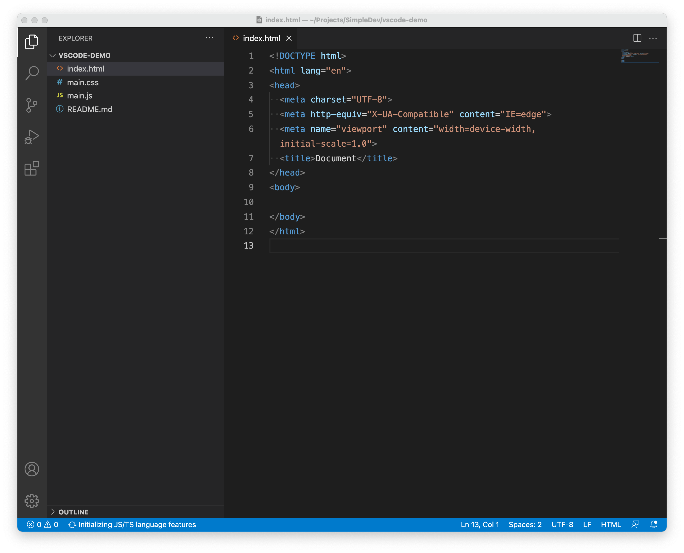
Task: Expand the OUTLINE panel
Action: point(73,512)
